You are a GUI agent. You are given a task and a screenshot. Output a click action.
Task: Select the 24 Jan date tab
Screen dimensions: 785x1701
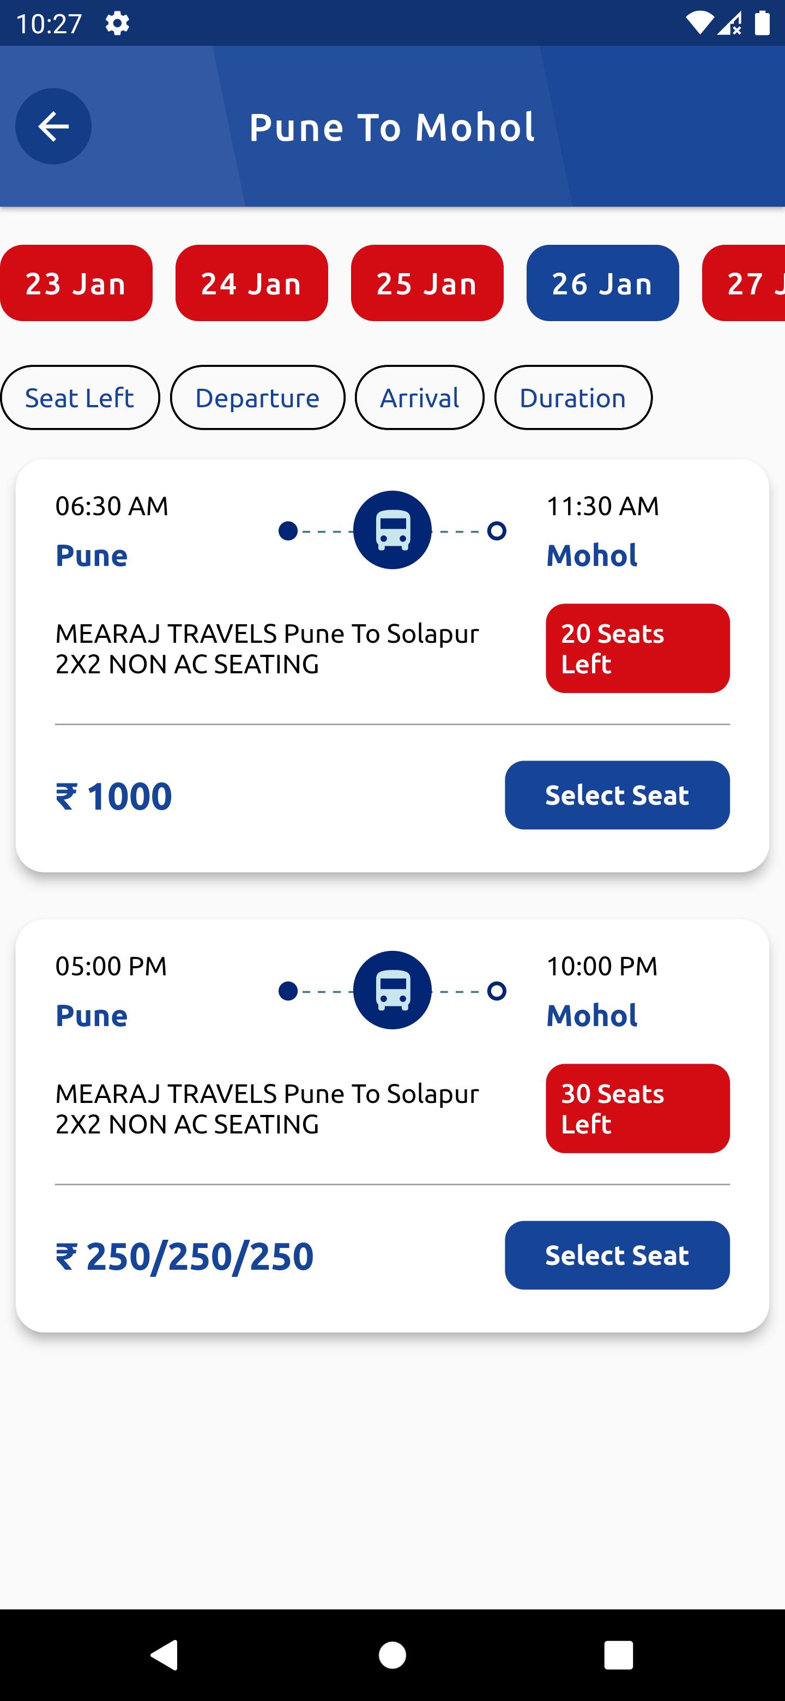pyautogui.click(x=251, y=283)
